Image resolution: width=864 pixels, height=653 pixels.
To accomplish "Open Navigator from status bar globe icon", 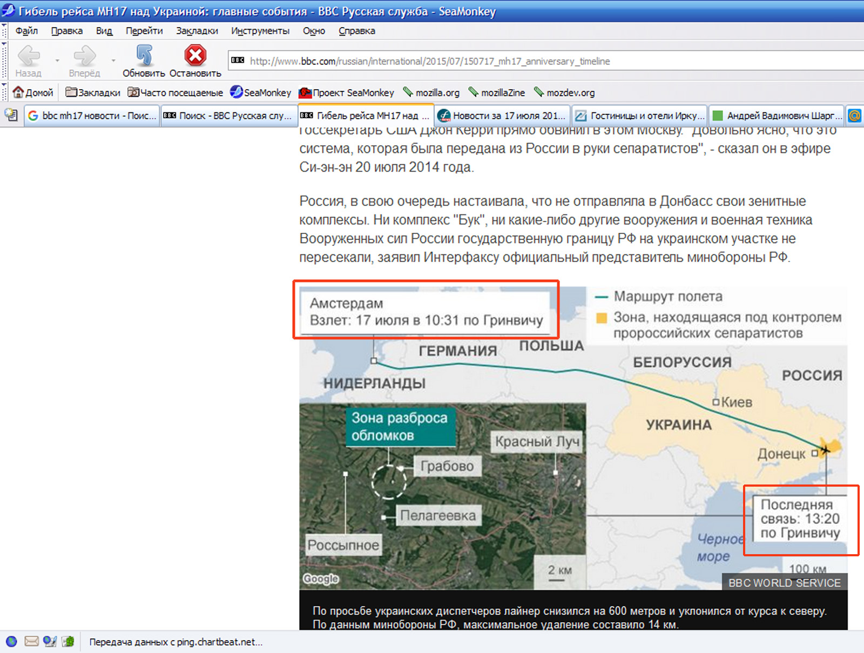I will [x=11, y=642].
